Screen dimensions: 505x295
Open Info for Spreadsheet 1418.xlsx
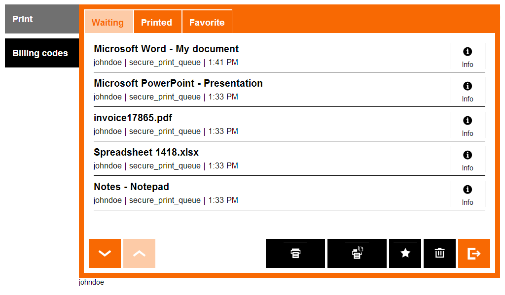point(467,160)
